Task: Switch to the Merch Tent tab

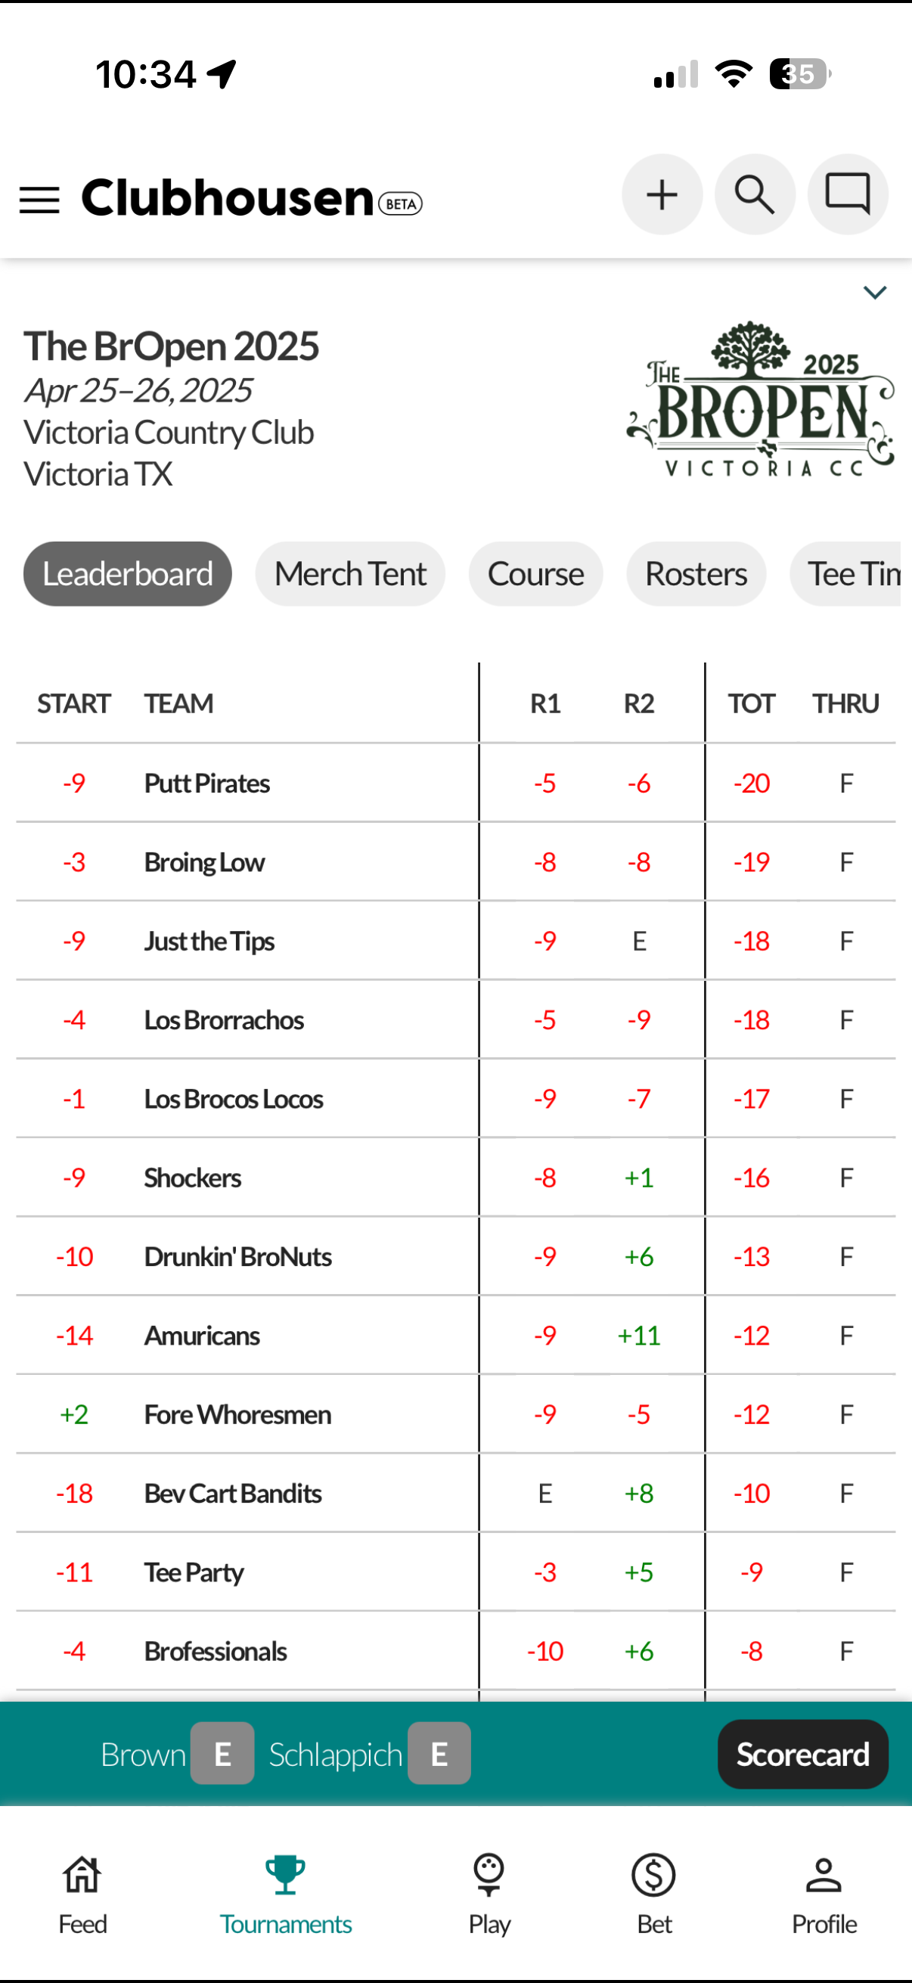Action: (349, 573)
